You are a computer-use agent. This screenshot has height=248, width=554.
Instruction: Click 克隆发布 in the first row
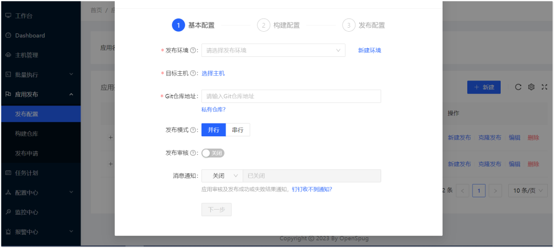click(x=490, y=138)
